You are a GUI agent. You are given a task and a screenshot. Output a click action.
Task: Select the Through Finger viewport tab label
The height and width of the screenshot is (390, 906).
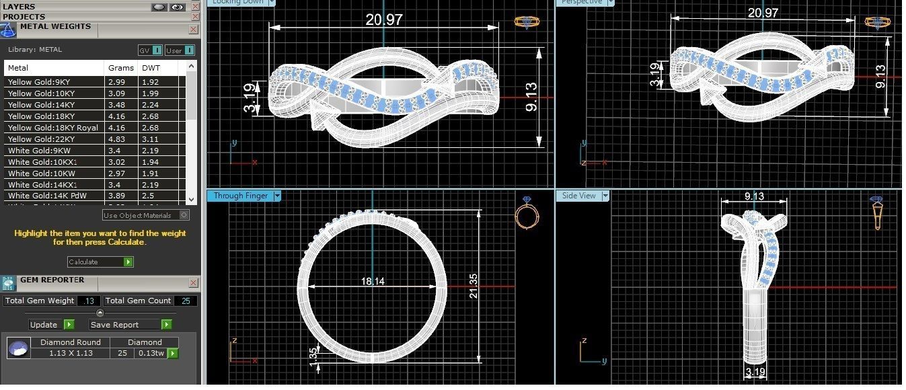coord(240,196)
